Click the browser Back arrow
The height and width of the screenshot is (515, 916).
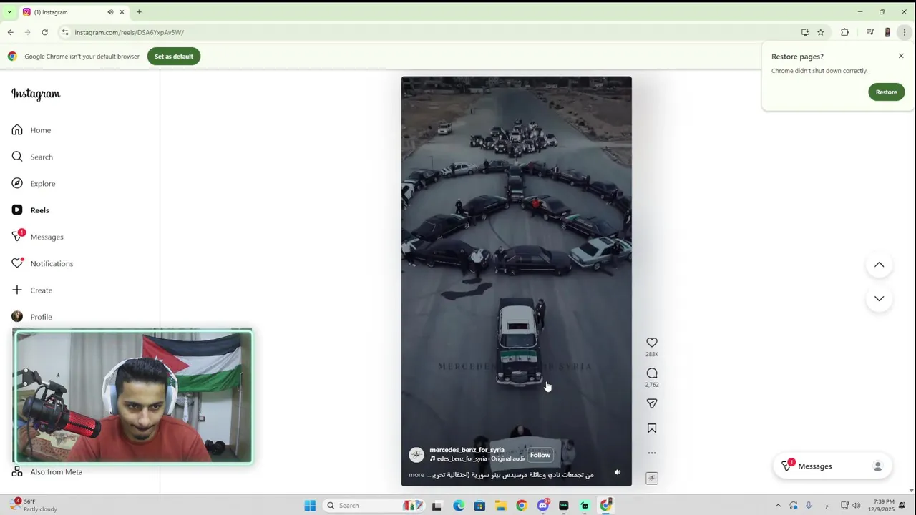[x=11, y=32]
